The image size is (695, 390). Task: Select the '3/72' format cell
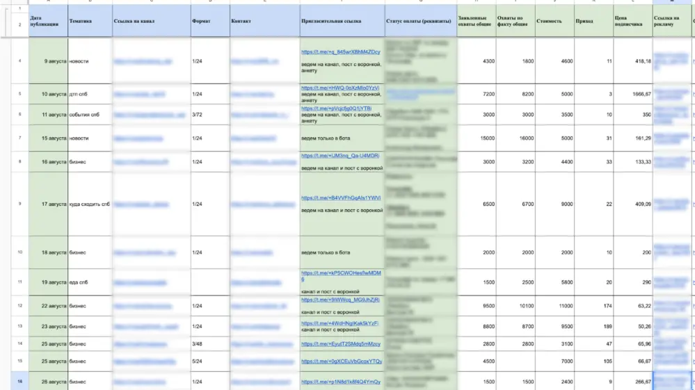(211, 114)
